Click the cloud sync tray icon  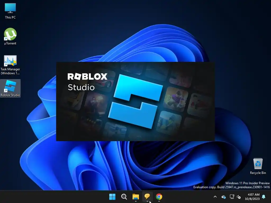click(224, 197)
